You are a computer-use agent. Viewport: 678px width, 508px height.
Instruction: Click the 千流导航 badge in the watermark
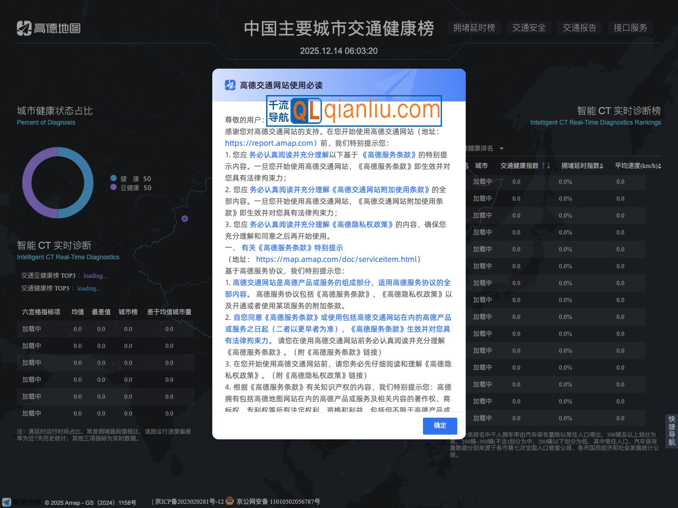[280, 111]
